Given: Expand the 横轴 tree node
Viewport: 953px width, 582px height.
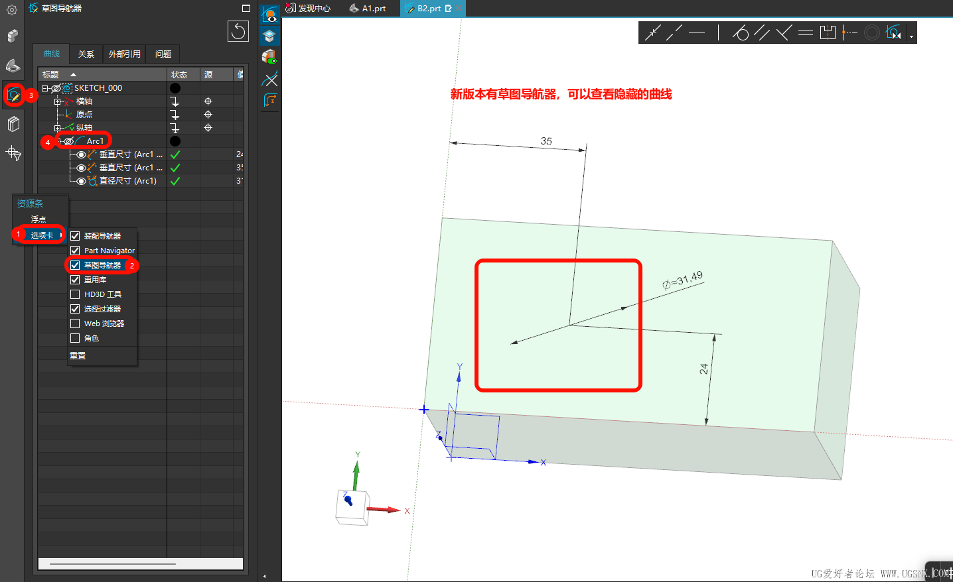Looking at the screenshot, I should [x=57, y=101].
